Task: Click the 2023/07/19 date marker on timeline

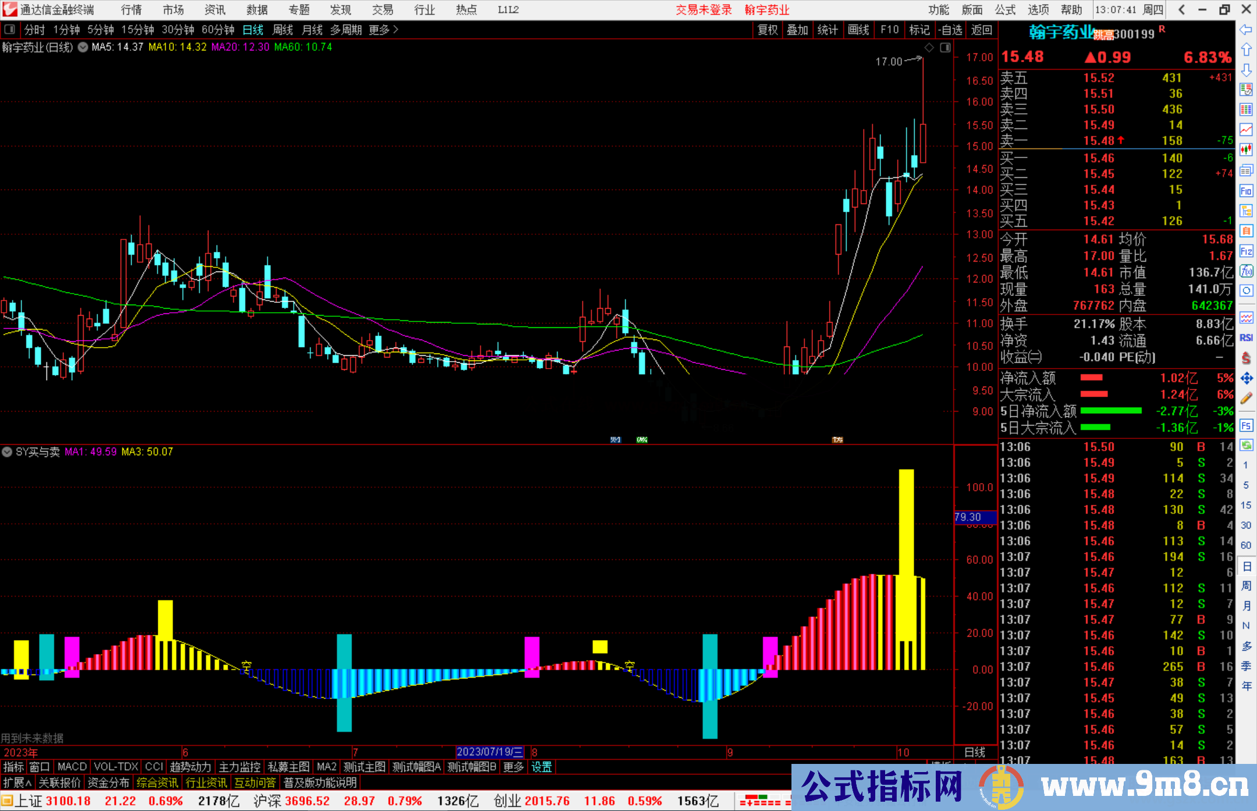Action: coord(489,752)
